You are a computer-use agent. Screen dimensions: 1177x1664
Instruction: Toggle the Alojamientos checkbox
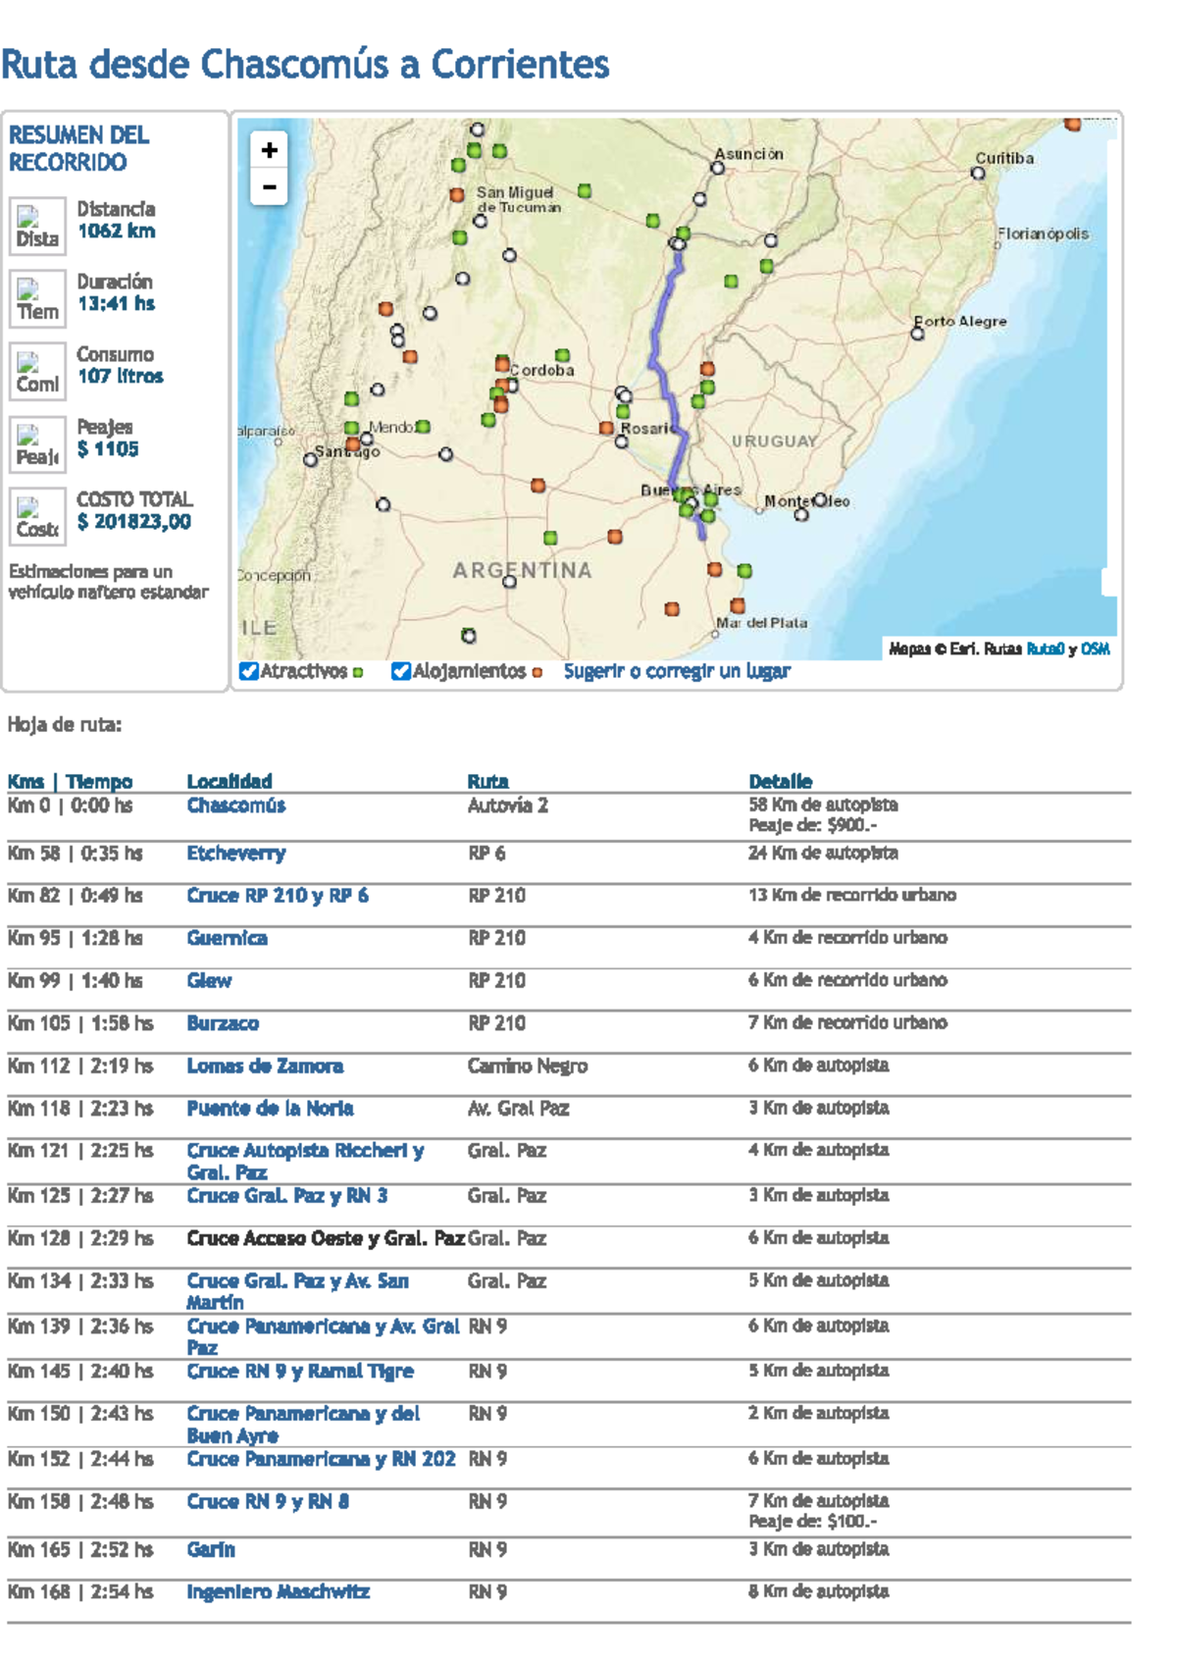click(x=400, y=671)
